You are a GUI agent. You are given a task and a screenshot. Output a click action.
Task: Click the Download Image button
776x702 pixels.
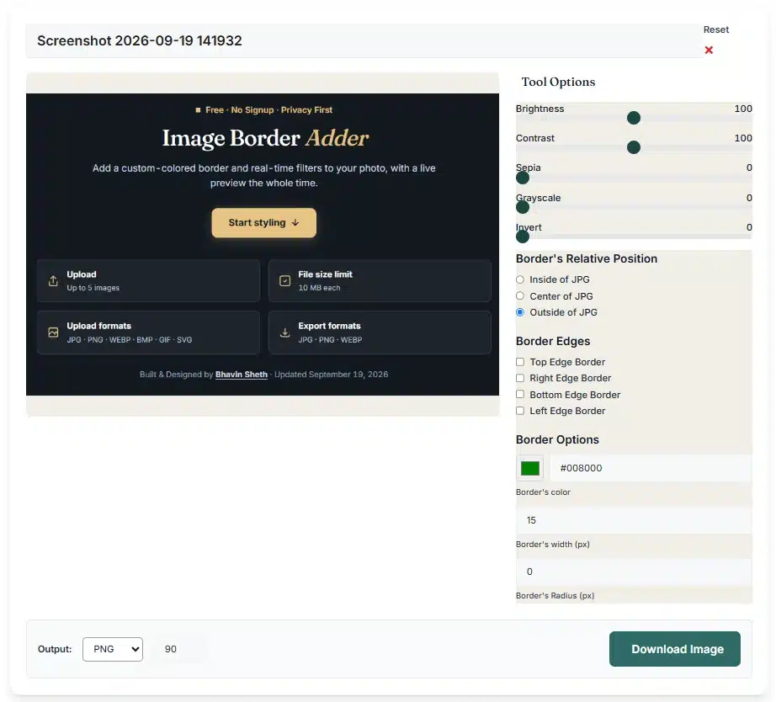674,649
